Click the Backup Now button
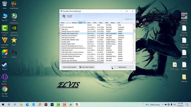Image resolution: width=191 pixels, height=107 pixels. [x=122, y=67]
